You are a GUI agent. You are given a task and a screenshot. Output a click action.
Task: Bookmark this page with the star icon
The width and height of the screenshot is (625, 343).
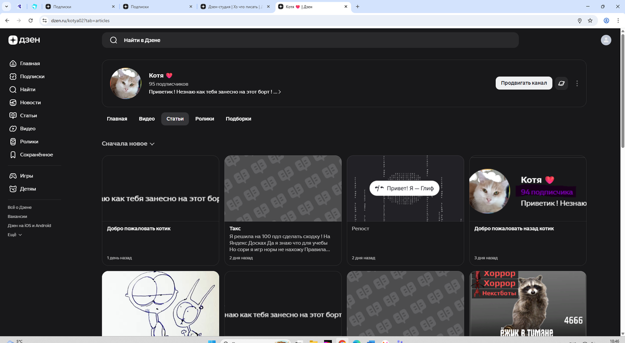(x=590, y=20)
